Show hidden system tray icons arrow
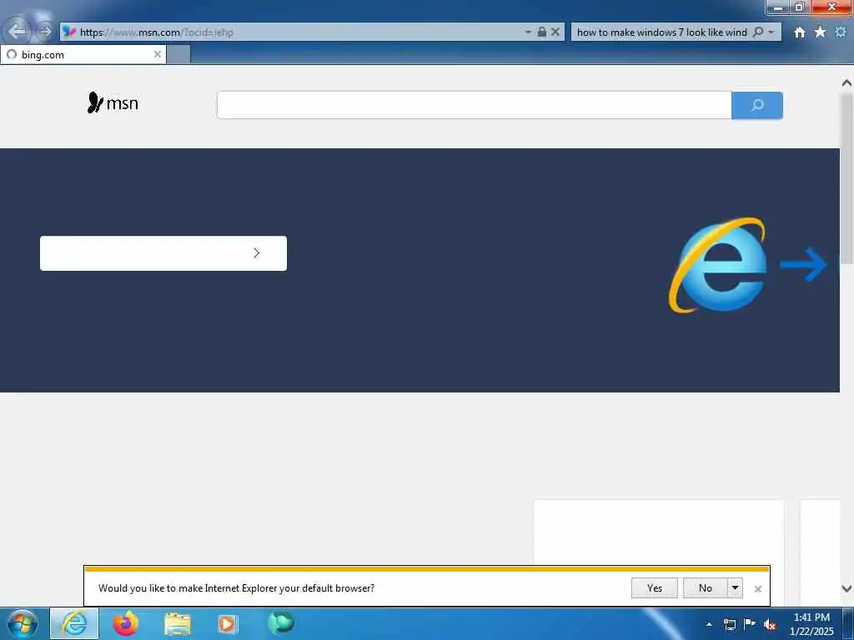854x640 pixels. 709,624
